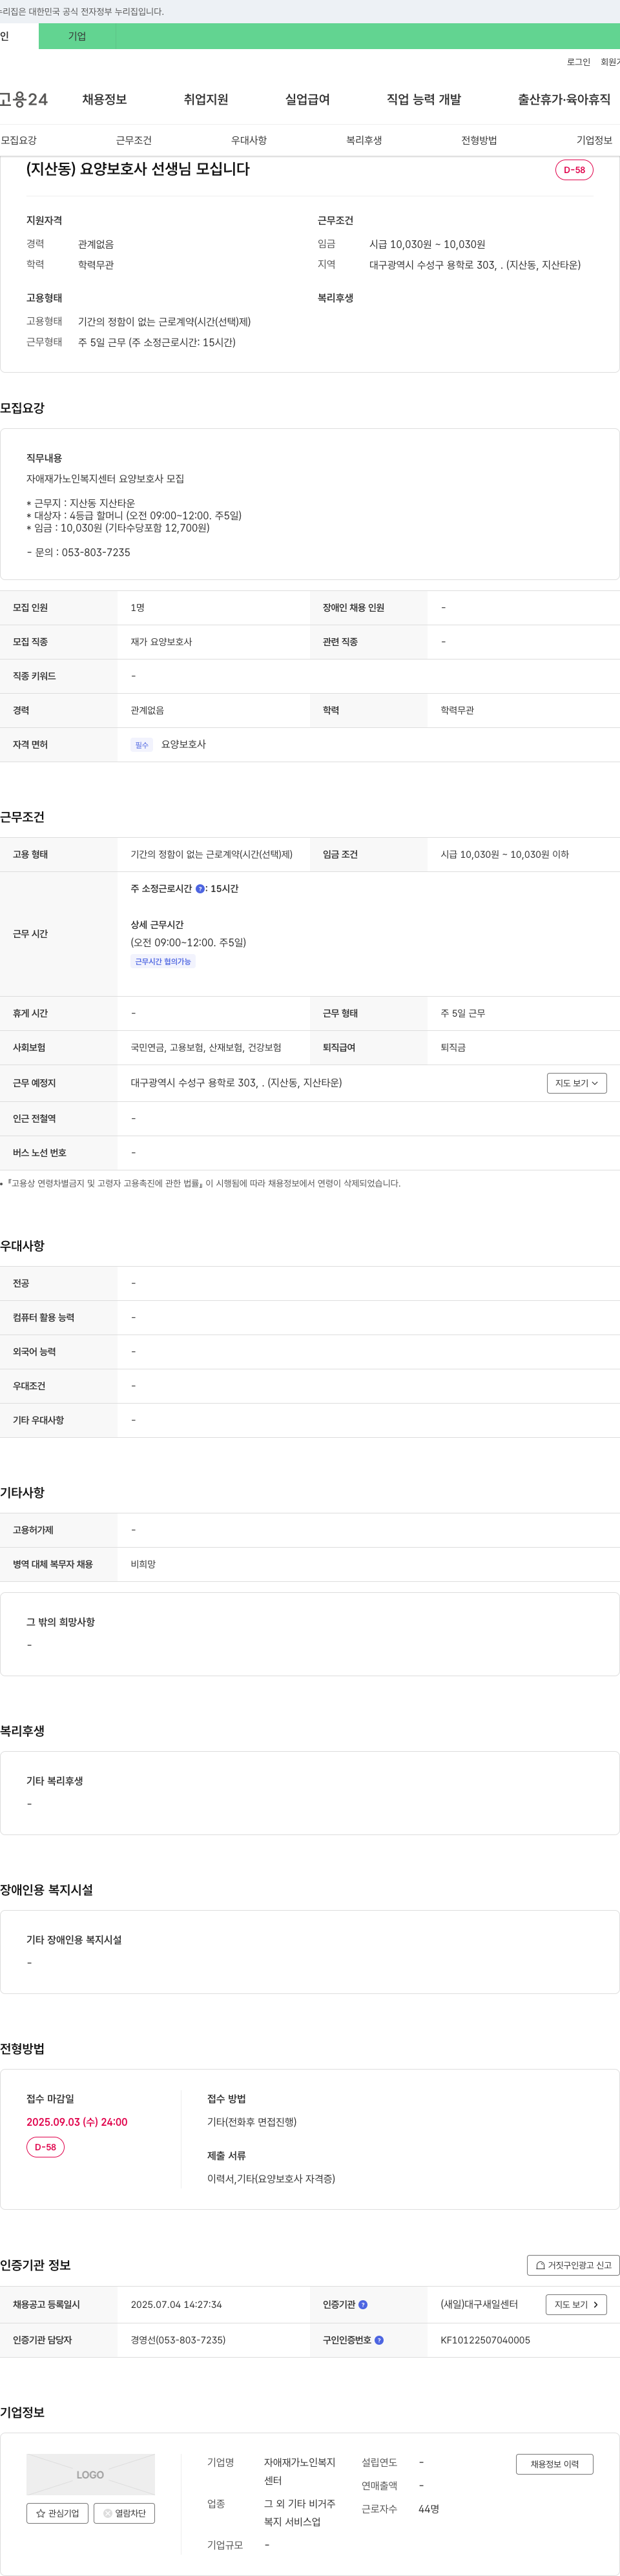
Task: Report via 거짓구인광고 신고 button
Action: (x=573, y=2265)
